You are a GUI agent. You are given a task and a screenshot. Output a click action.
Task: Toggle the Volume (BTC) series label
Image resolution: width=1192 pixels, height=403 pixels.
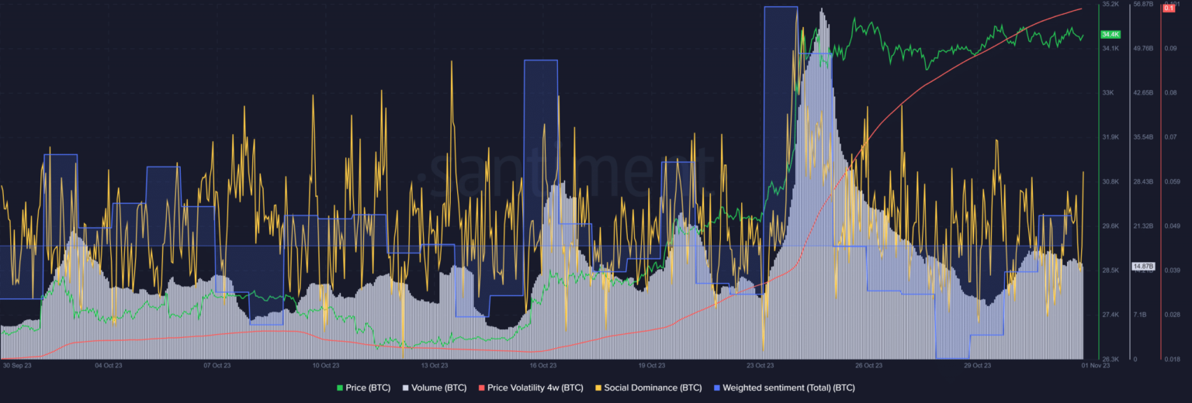click(x=439, y=387)
